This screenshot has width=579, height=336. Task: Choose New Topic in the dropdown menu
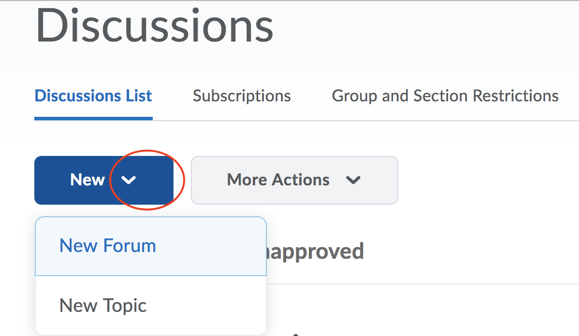102,306
